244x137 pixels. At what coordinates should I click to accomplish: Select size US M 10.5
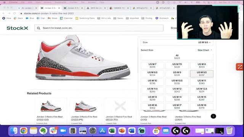pos(177,82)
